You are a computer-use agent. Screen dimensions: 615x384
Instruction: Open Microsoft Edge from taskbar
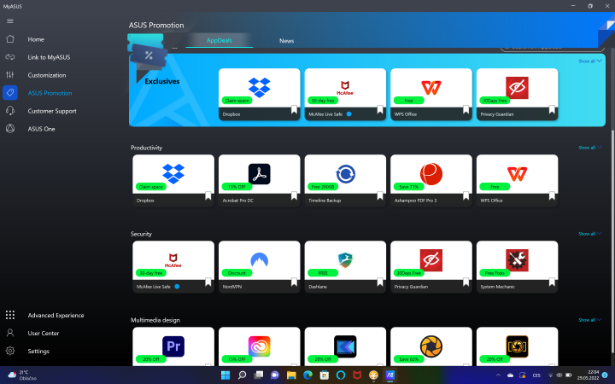pyautogui.click(x=307, y=375)
